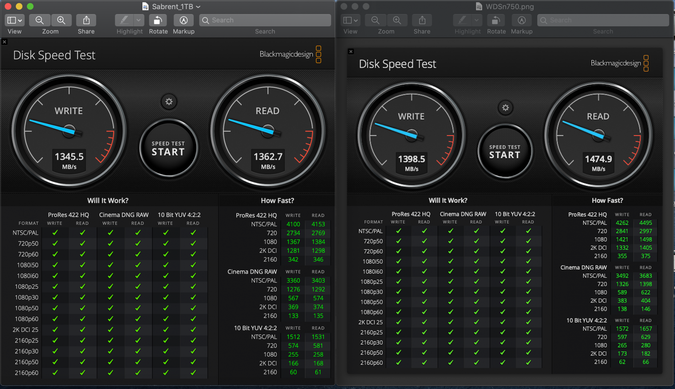Select the 1572 value under 10 Bit YUV
This screenshot has height=389, width=675.
[622, 329]
